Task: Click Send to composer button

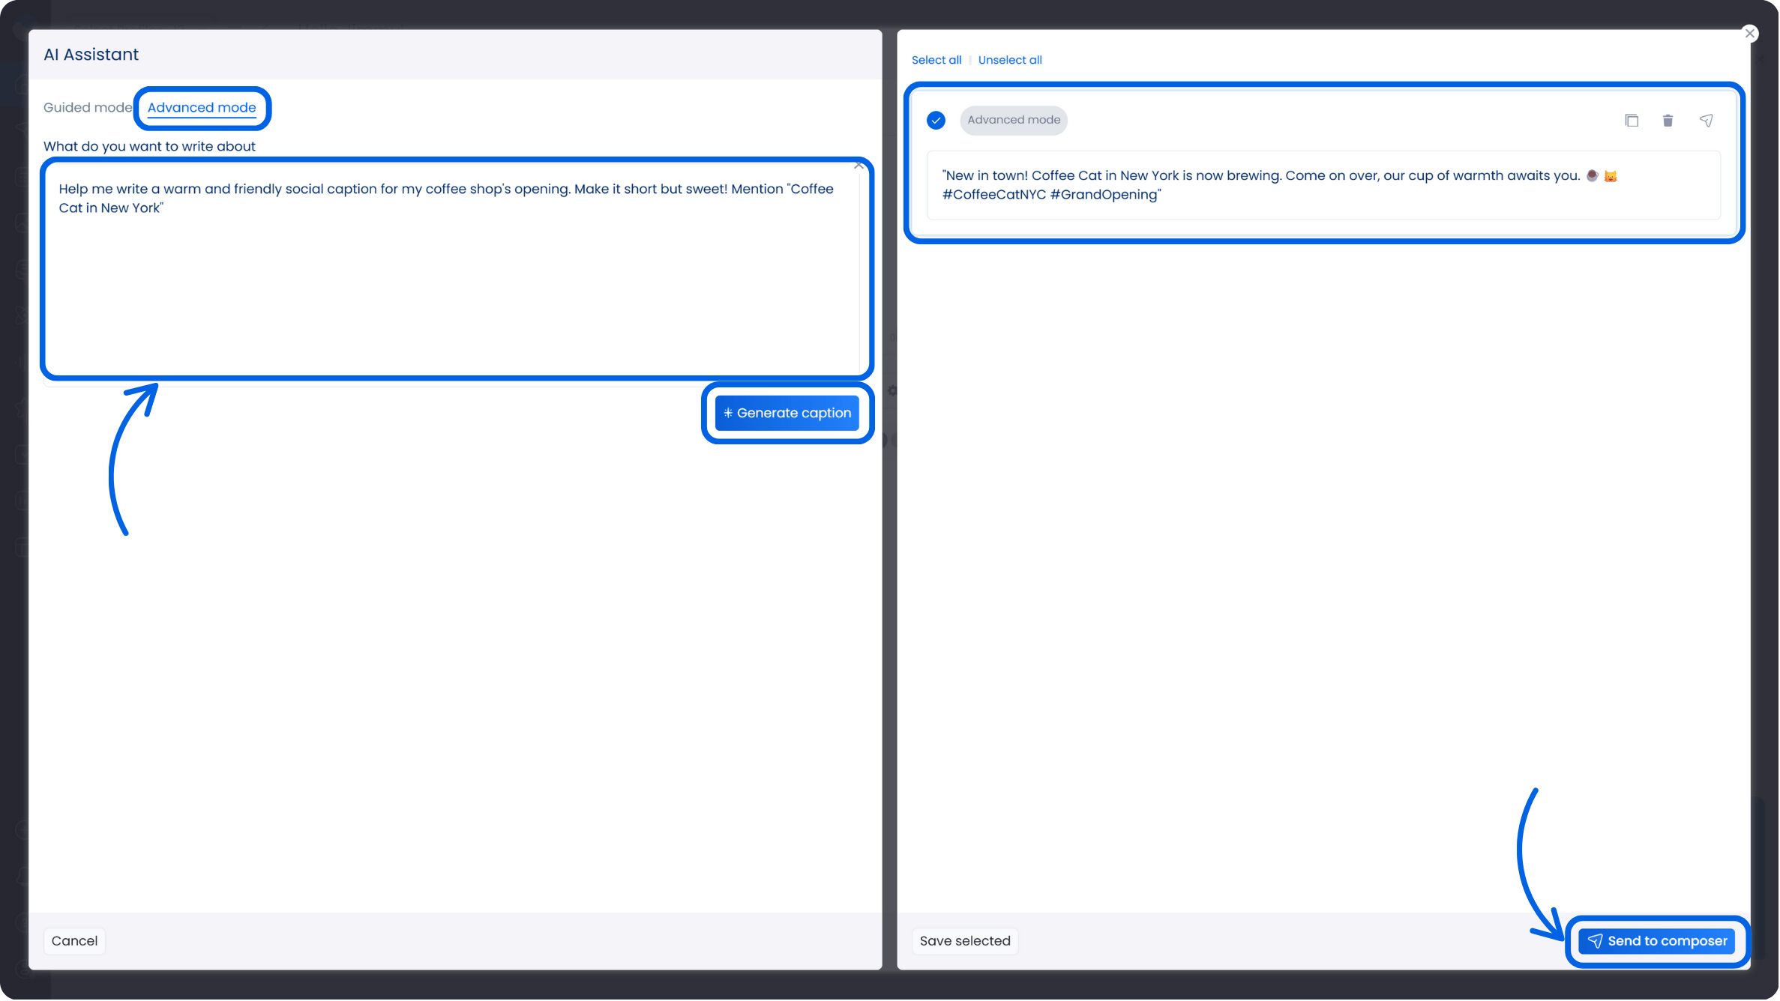Action: (x=1658, y=942)
